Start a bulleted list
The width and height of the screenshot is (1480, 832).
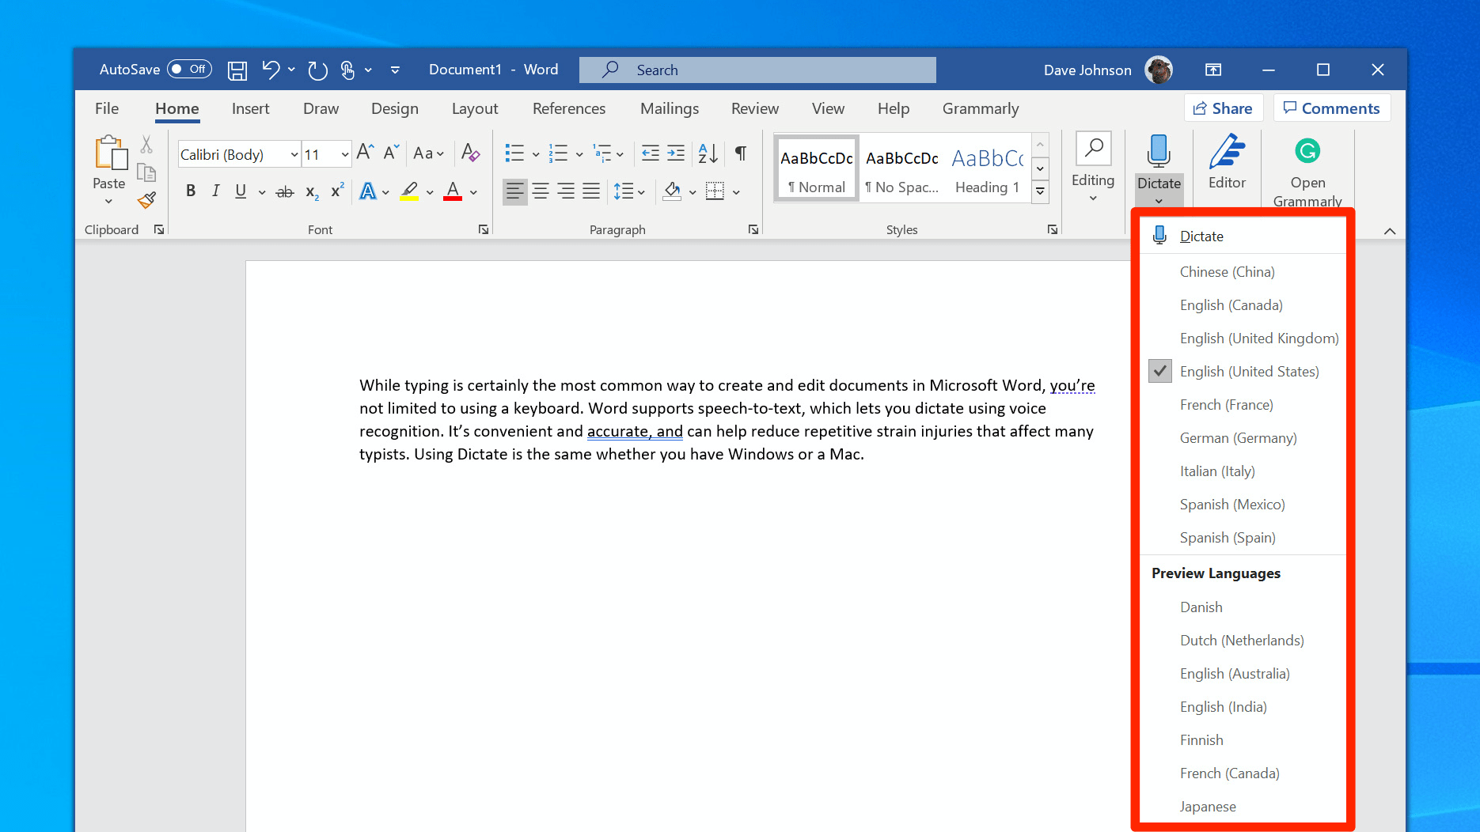pos(514,153)
